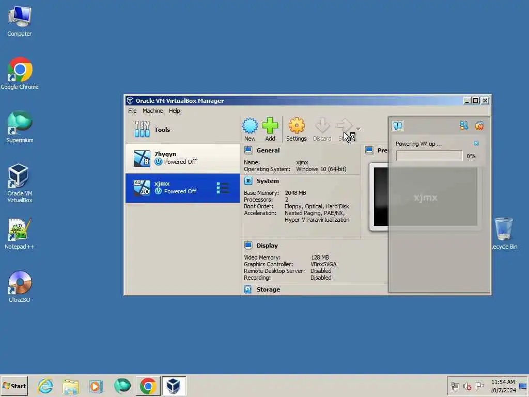Open Internet Explorer from the taskbar
The image size is (529, 397).
[45, 386]
